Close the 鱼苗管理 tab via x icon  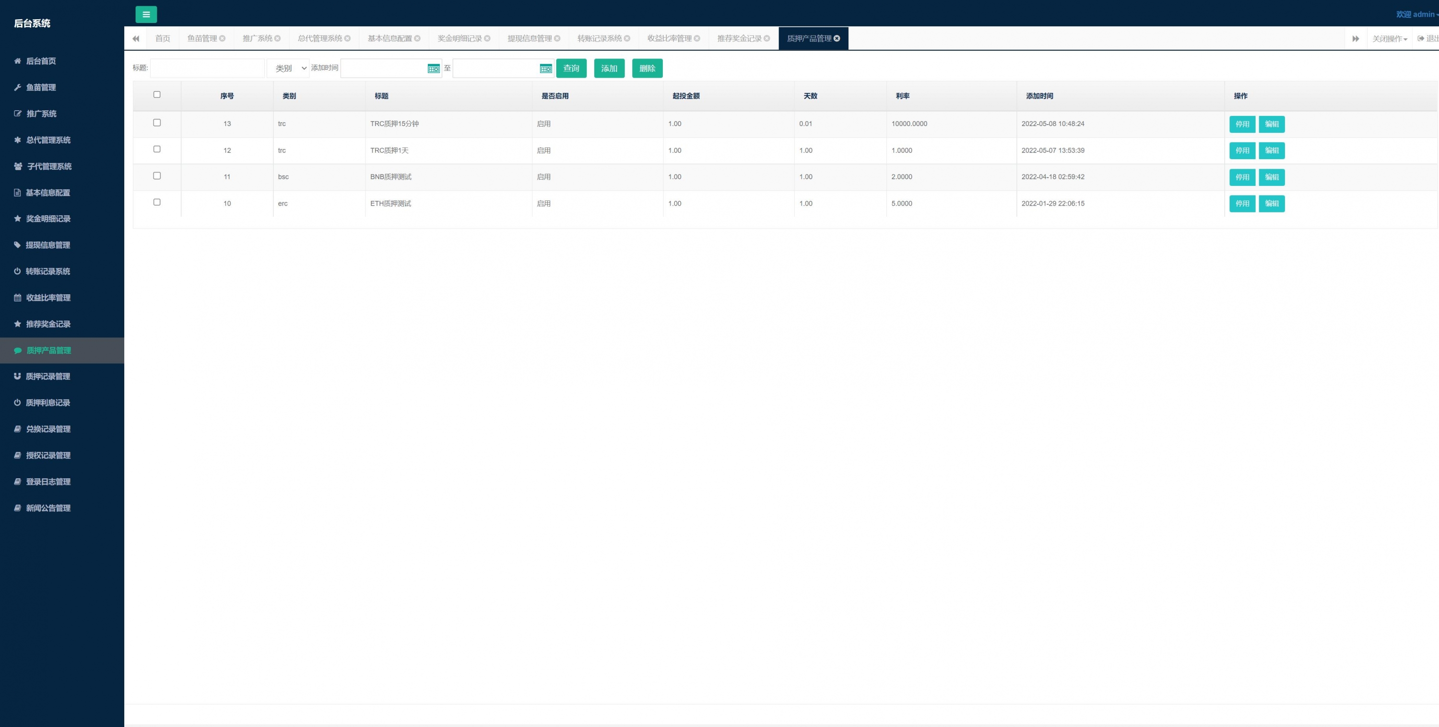click(x=223, y=38)
